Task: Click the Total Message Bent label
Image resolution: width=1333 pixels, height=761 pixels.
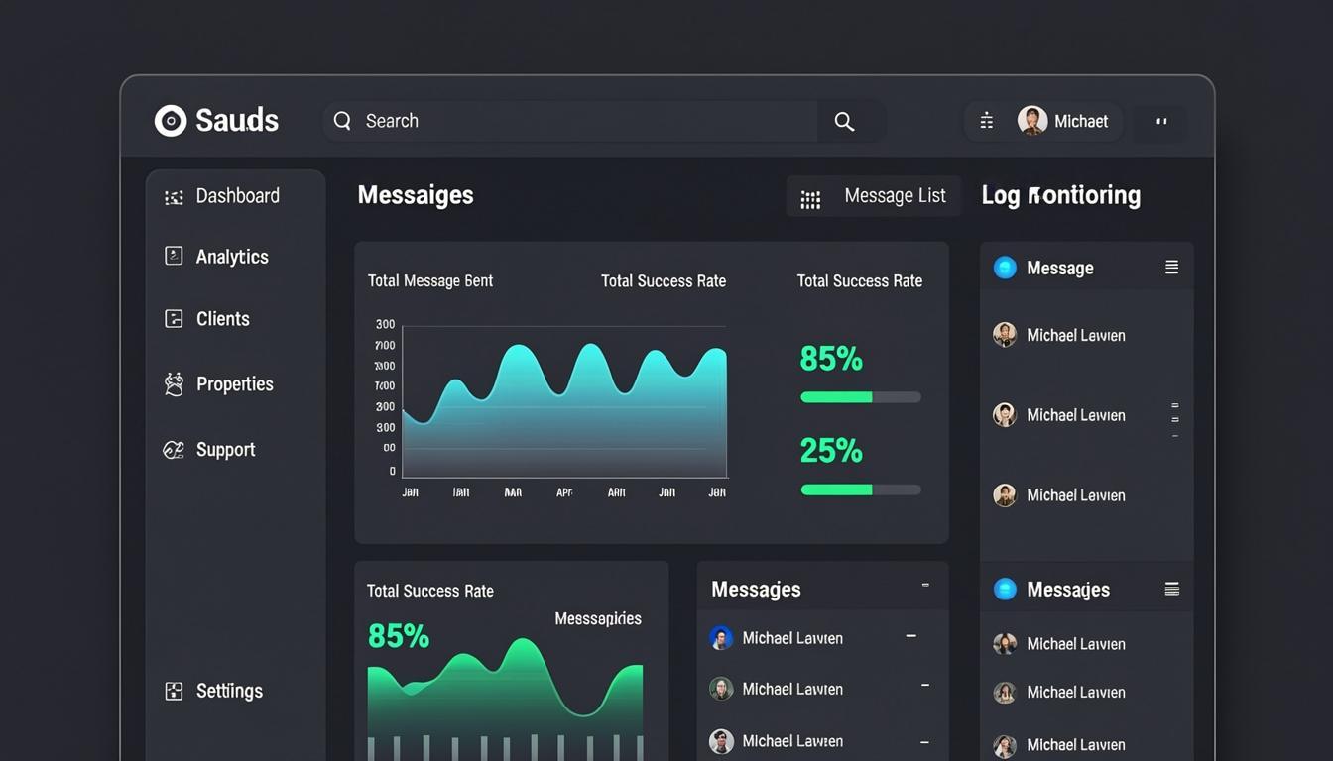Action: tap(430, 281)
